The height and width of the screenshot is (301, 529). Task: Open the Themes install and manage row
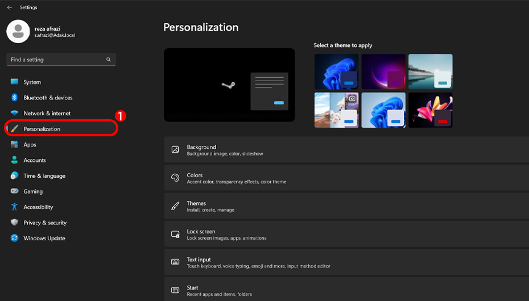(346, 206)
